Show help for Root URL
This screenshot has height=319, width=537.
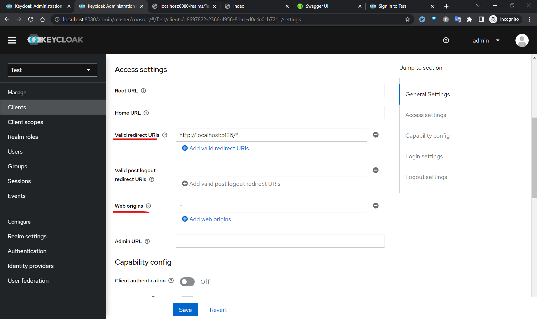coord(143,91)
